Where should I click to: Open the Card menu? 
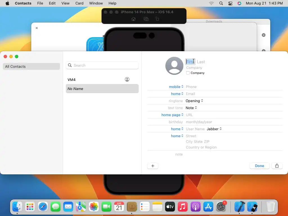(x=79, y=3)
